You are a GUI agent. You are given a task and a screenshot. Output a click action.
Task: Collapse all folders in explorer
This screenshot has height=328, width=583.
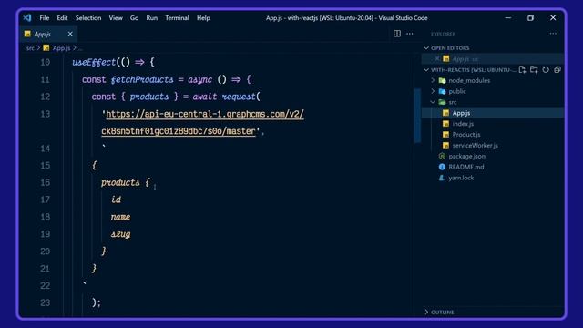557,69
